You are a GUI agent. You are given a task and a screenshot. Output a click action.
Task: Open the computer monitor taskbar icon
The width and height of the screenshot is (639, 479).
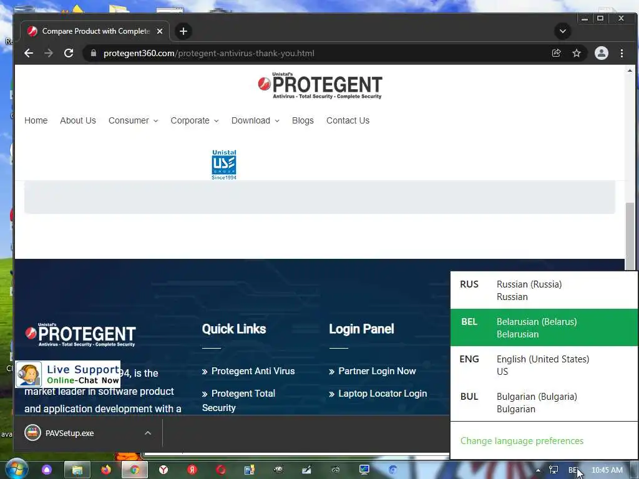click(364, 470)
